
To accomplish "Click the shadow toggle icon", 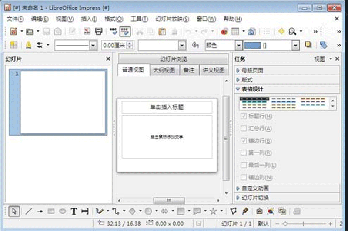I will (308, 45).
